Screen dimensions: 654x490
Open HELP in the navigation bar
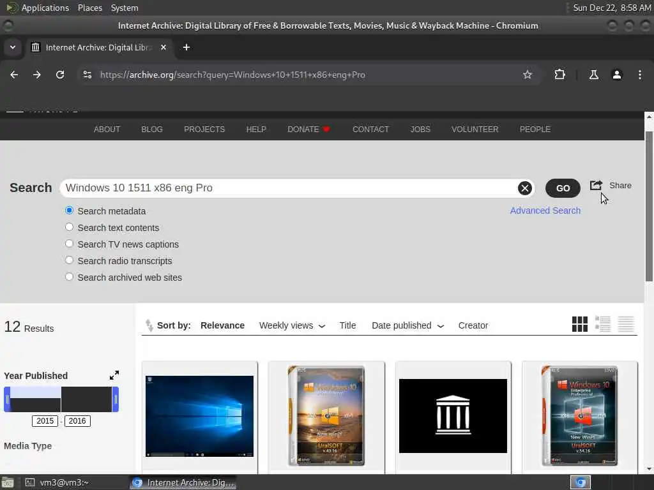256,129
